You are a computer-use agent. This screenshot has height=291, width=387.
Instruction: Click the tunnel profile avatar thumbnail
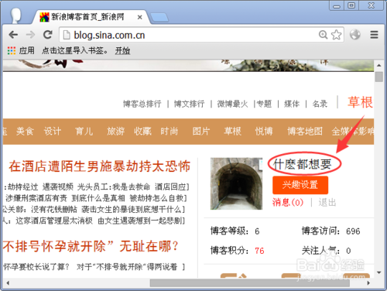point(236,183)
